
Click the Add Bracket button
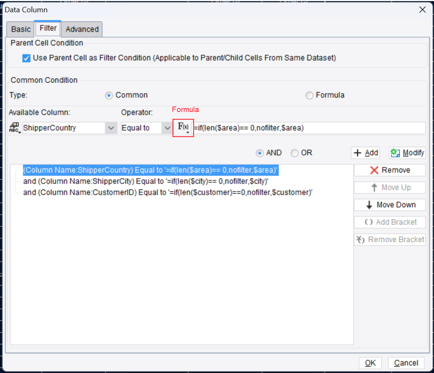(390, 222)
